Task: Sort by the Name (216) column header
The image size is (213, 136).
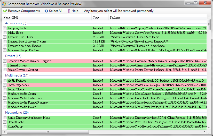Action: tap(47, 18)
